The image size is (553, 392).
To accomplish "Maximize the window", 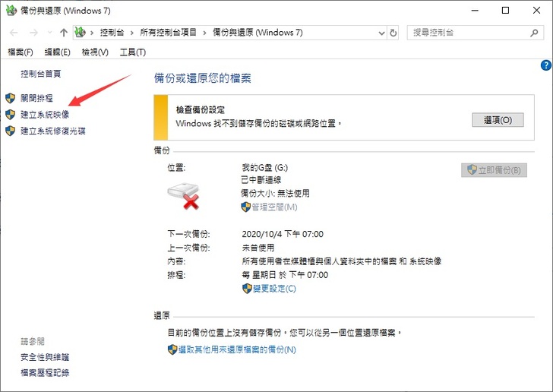I will click(505, 10).
